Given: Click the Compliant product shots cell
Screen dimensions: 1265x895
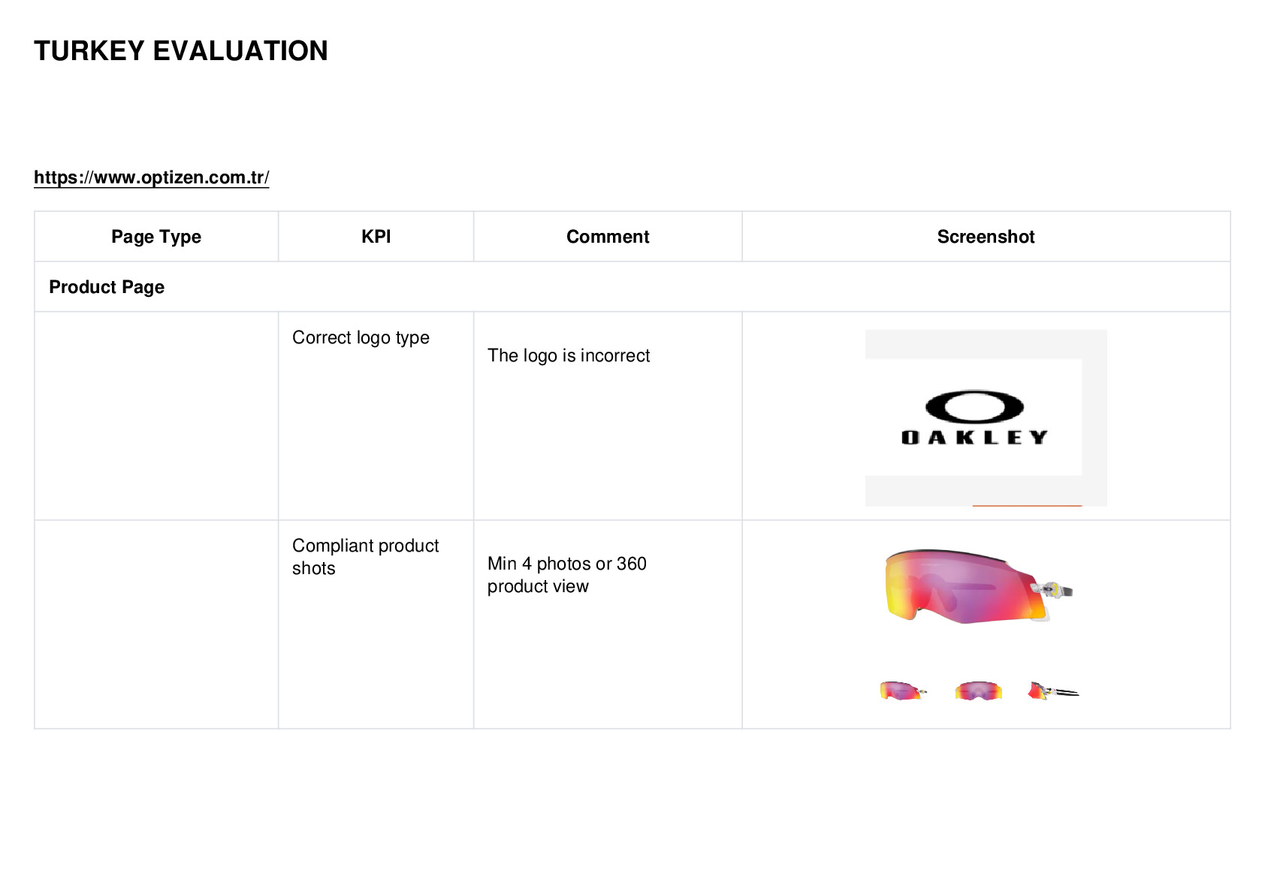Looking at the screenshot, I should [x=376, y=624].
